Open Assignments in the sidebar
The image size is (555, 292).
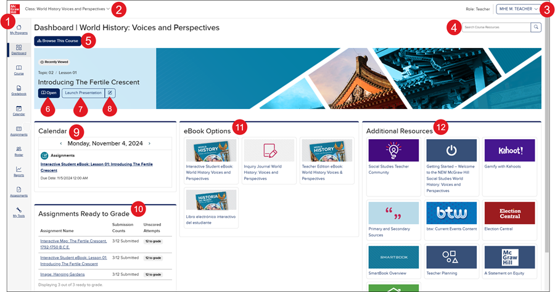(18, 131)
